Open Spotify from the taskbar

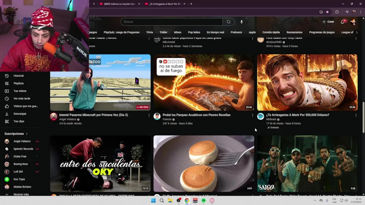204,200
